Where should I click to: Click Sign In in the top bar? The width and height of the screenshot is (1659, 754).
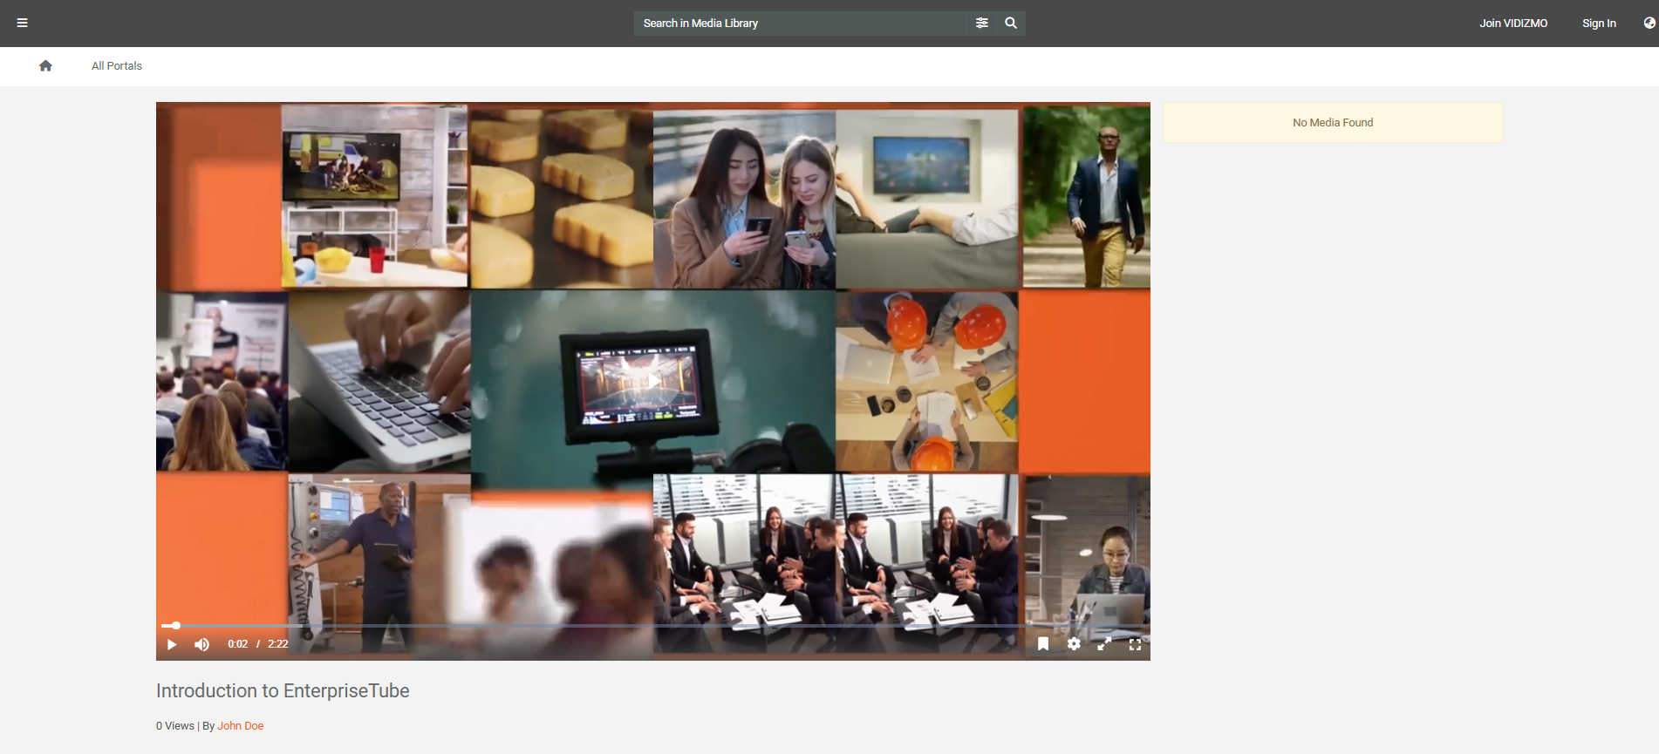[x=1598, y=24]
